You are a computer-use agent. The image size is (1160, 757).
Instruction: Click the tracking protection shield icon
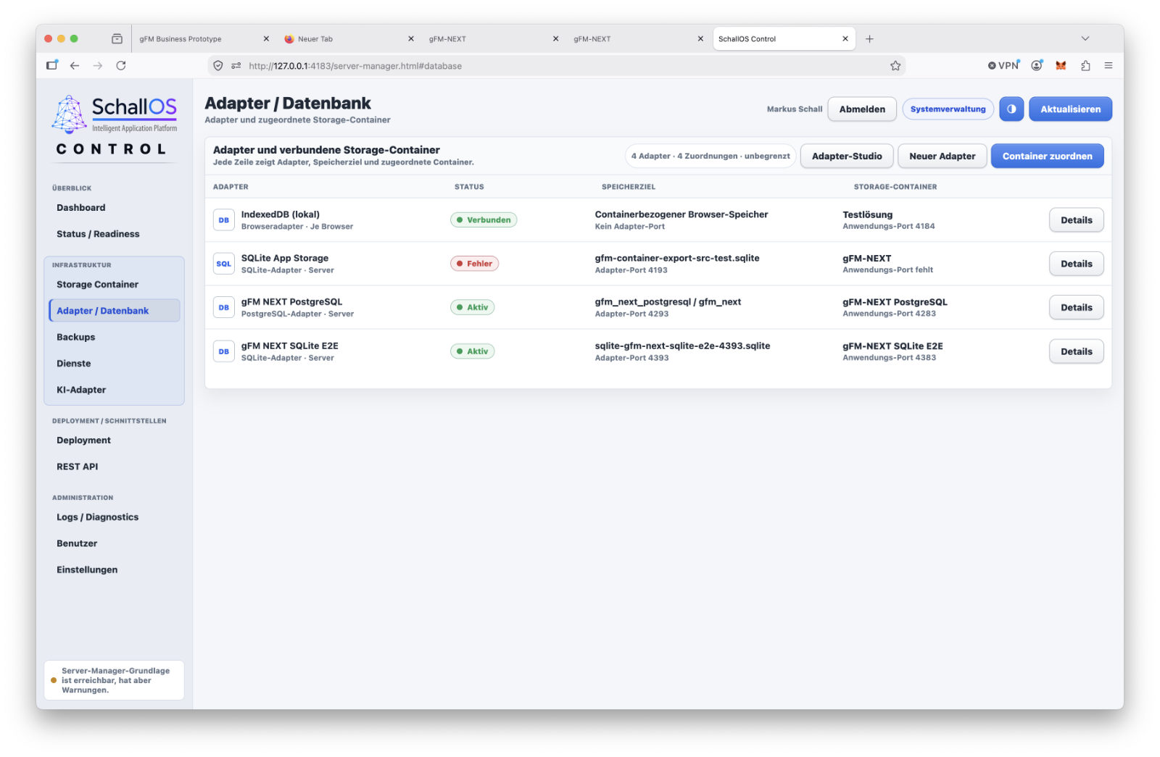coord(218,66)
